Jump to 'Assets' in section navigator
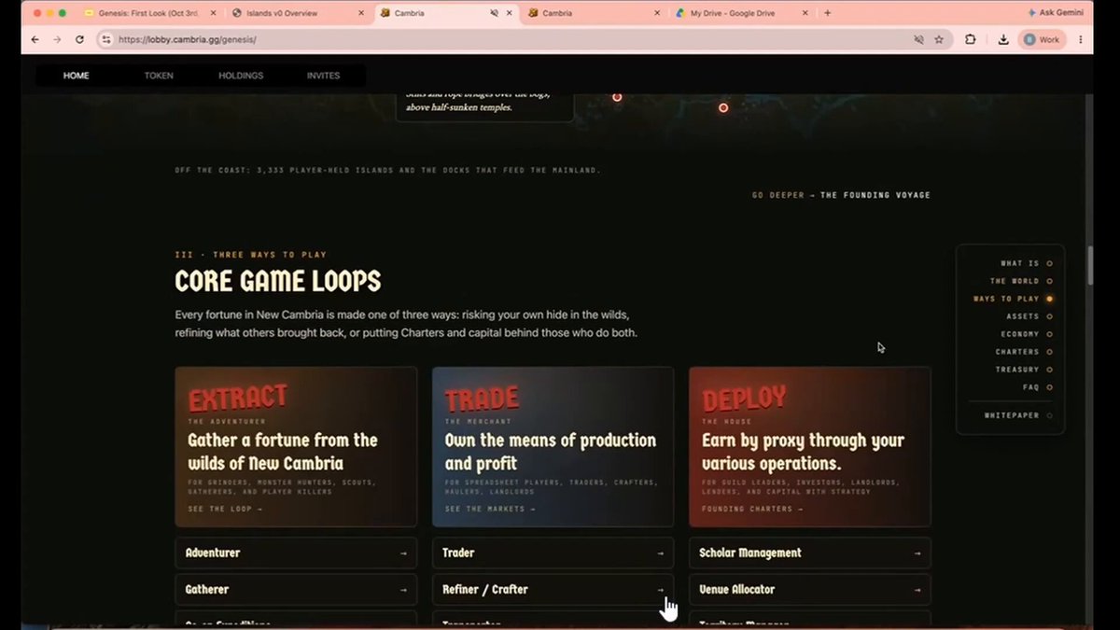The width and height of the screenshot is (1120, 630). point(1029,316)
